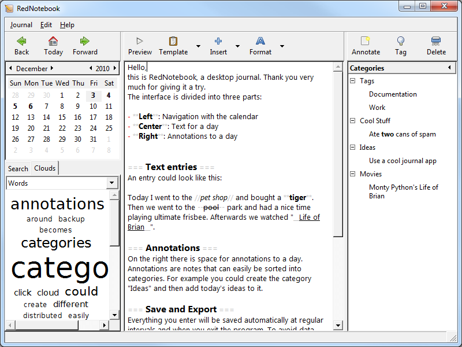
Task: Click the Tag lightbulb icon
Action: pos(401,41)
